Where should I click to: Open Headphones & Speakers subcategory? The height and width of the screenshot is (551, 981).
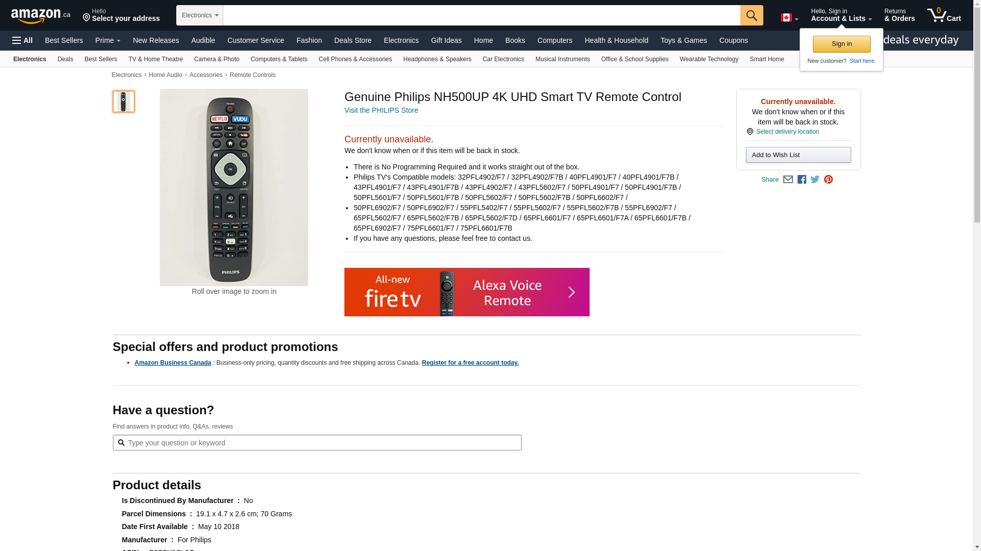(x=437, y=59)
